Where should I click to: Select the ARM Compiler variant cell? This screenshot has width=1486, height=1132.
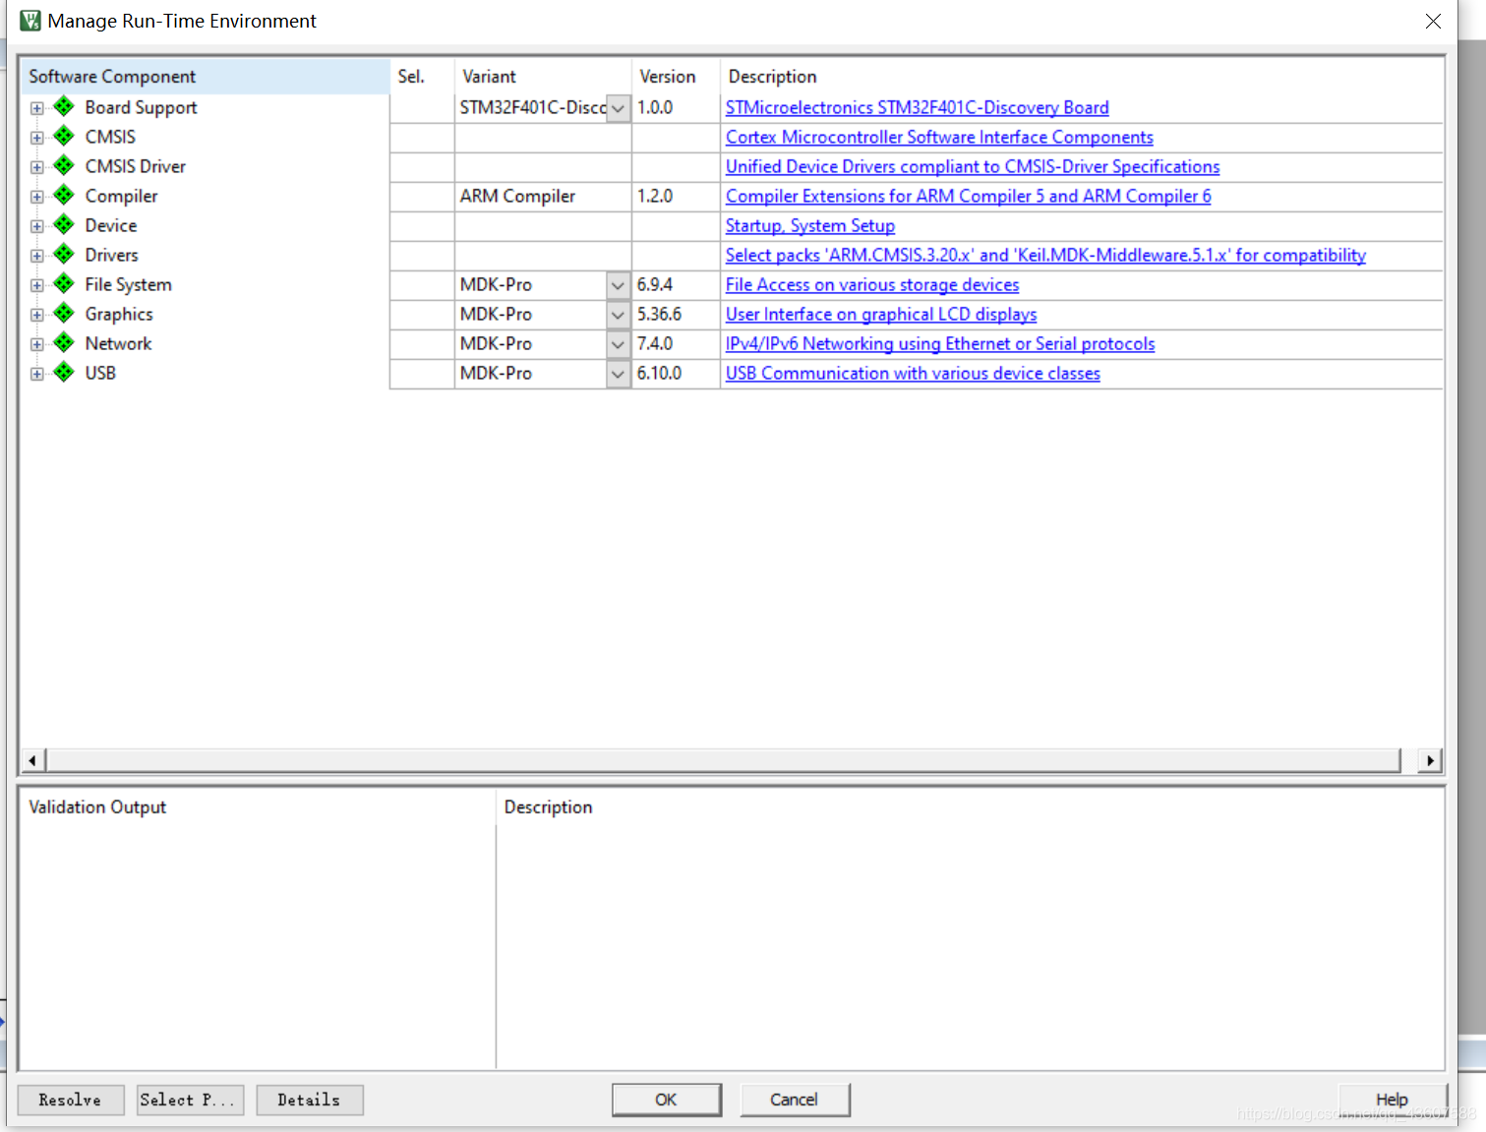tap(543, 197)
